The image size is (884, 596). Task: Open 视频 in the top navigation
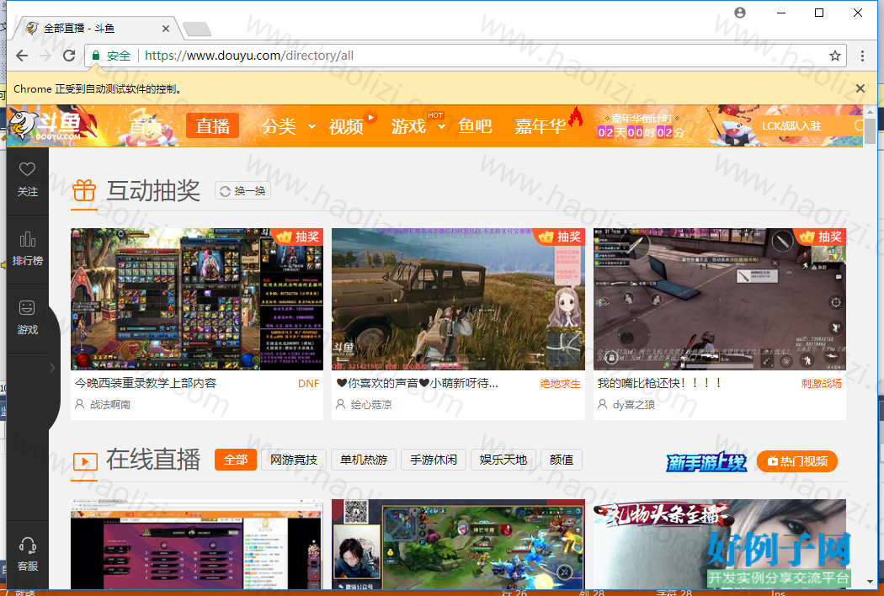pyautogui.click(x=345, y=126)
